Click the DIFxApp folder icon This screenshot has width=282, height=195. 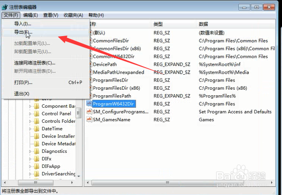[x=37, y=166]
